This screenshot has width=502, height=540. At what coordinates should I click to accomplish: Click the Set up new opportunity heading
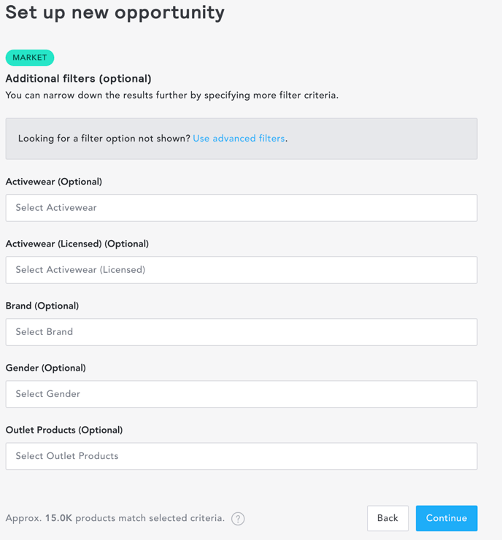[115, 13]
